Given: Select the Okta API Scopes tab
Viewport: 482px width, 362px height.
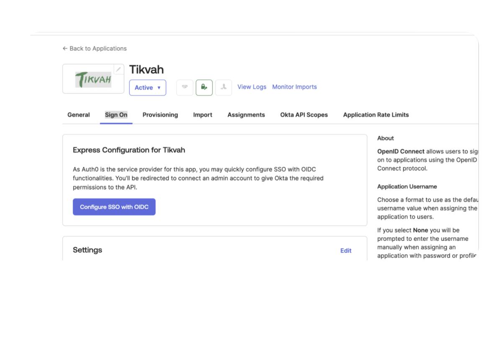Looking at the screenshot, I should point(304,115).
